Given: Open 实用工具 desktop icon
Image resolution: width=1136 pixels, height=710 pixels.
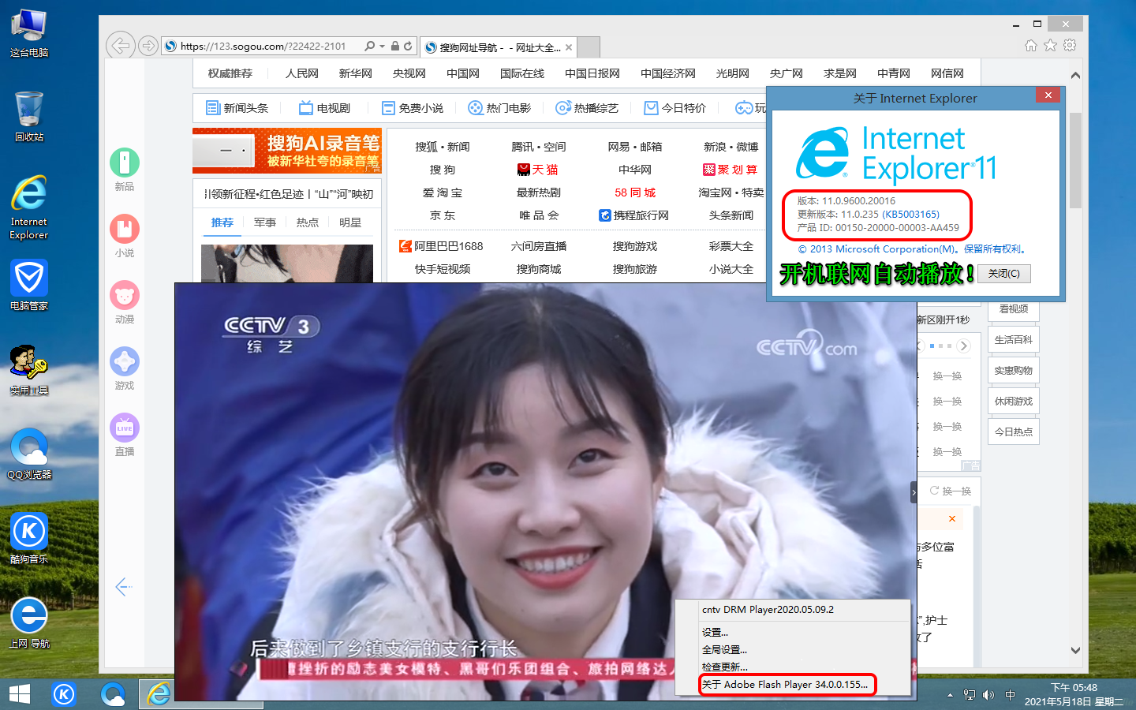Looking at the screenshot, I should (x=29, y=370).
